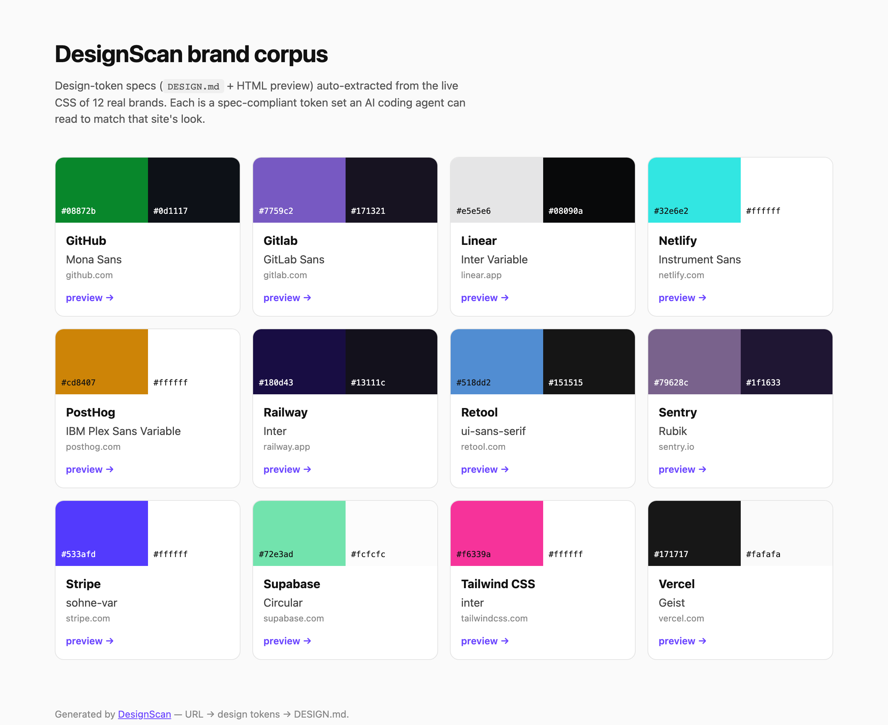Click the 'Rubik' font name

672,431
